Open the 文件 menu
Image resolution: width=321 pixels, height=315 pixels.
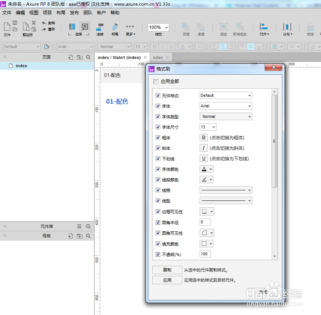[x=6, y=13]
